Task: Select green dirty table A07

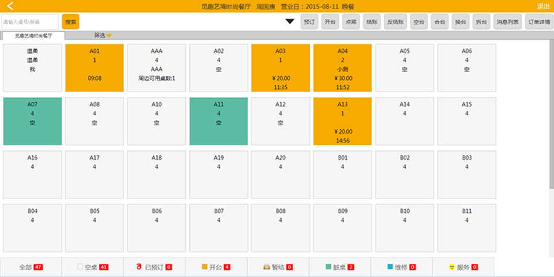Action: point(32,121)
